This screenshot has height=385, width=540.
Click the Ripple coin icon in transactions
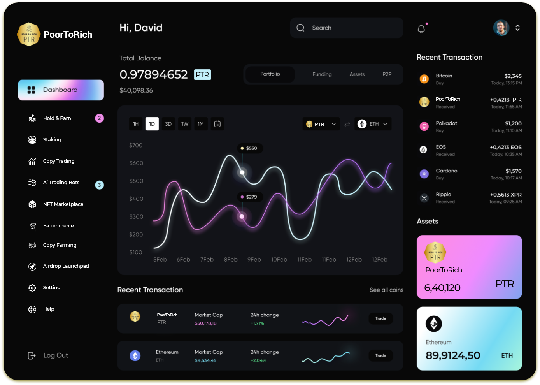(424, 198)
